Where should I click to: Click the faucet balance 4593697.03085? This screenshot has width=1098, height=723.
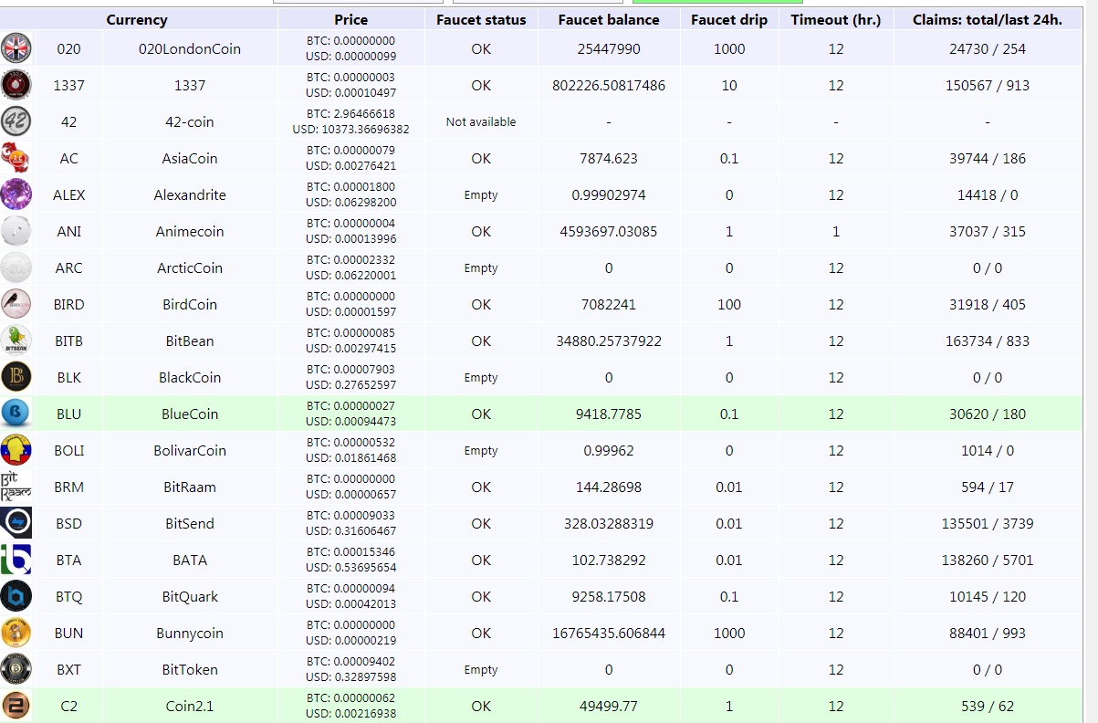(609, 231)
